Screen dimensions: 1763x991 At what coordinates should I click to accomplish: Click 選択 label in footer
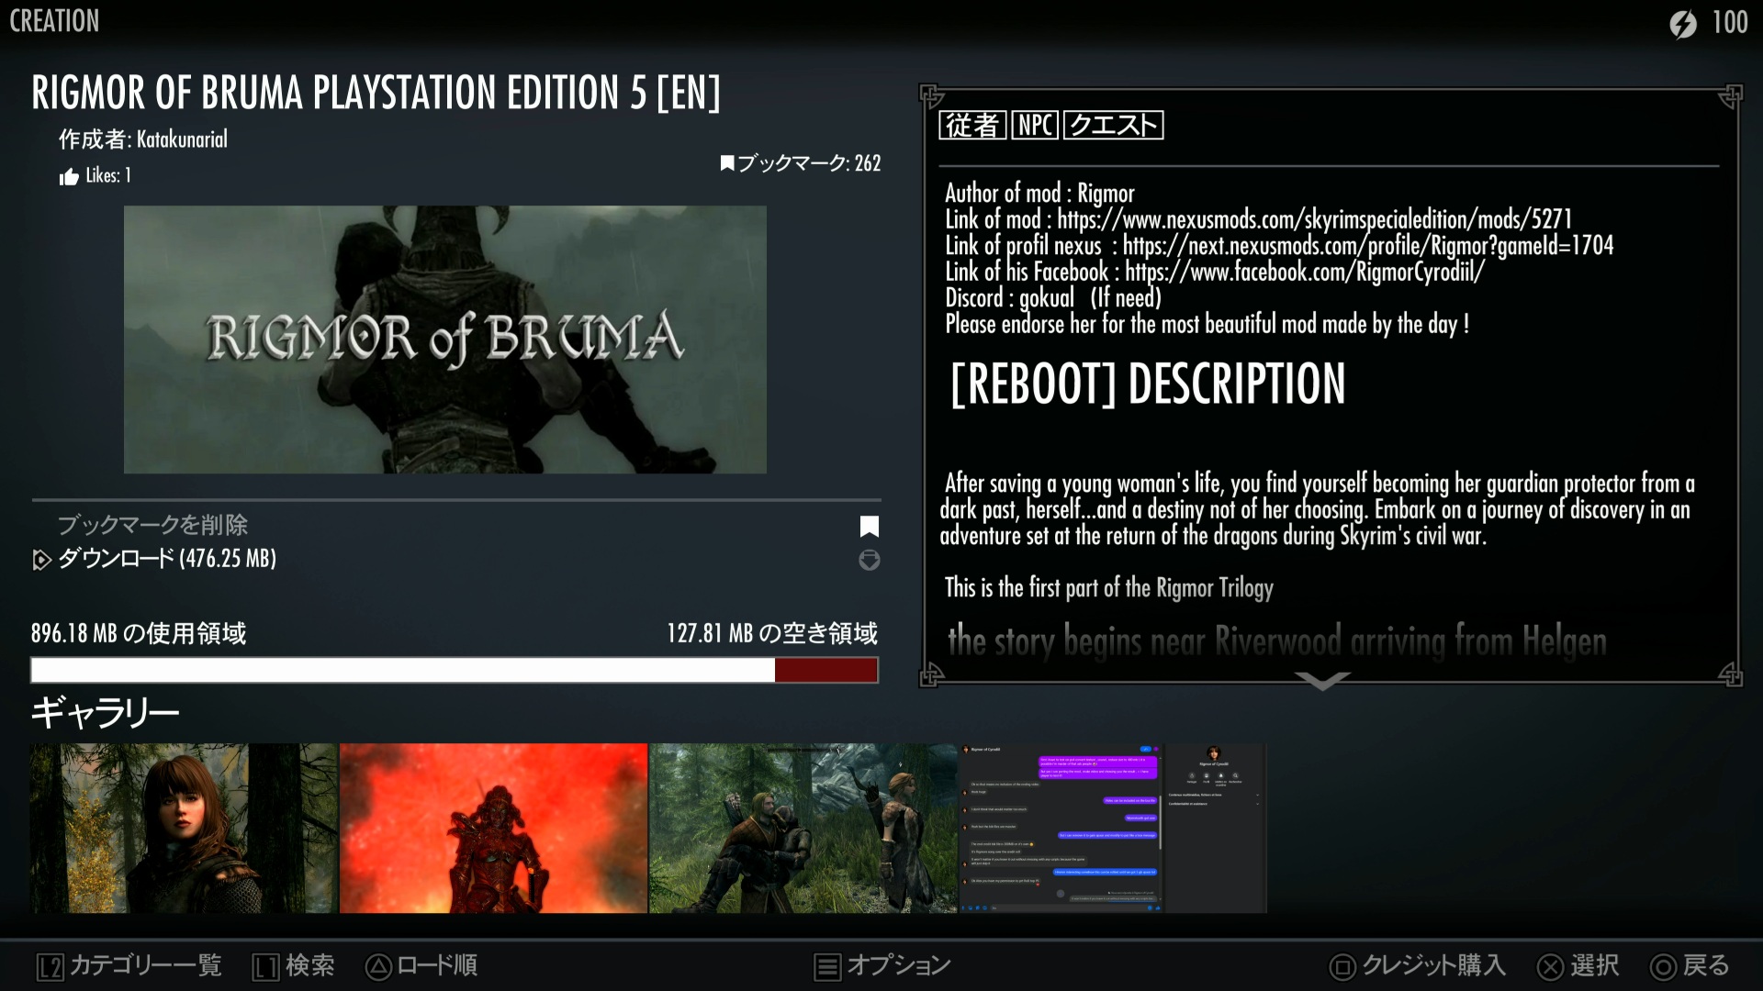pos(1595,965)
